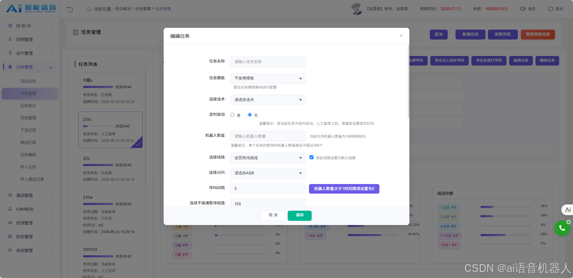Open the 任务模板 dropdown
Screen dimensions: 573x278
pos(268,78)
